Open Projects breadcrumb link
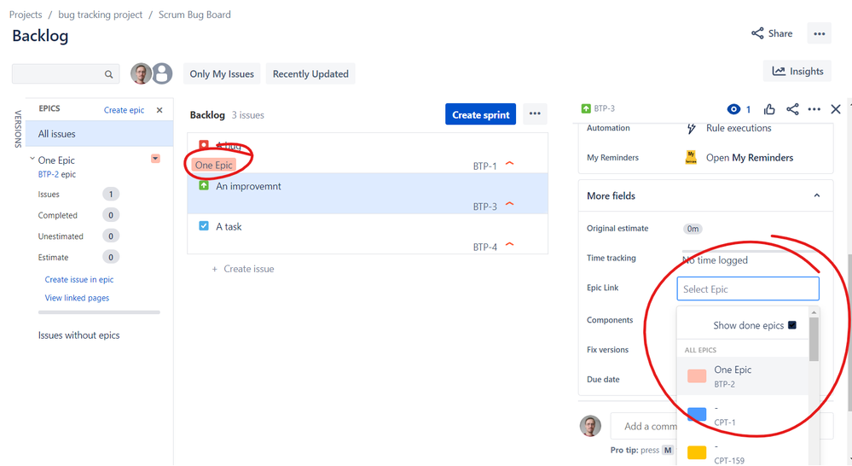Image resolution: width=852 pixels, height=466 pixels. (x=26, y=15)
